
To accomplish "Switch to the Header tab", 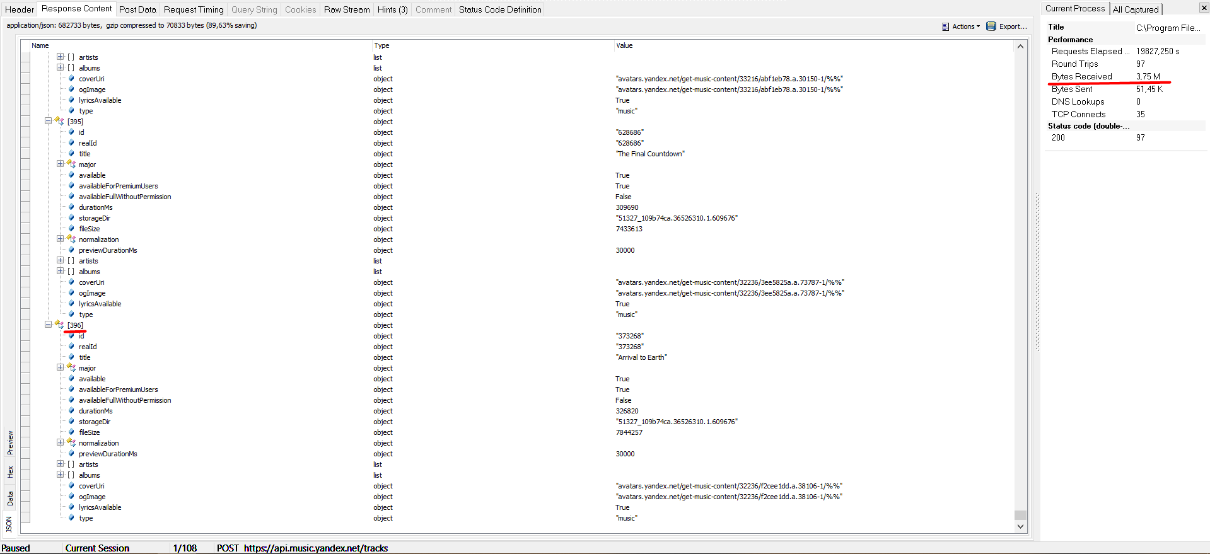I will point(20,9).
